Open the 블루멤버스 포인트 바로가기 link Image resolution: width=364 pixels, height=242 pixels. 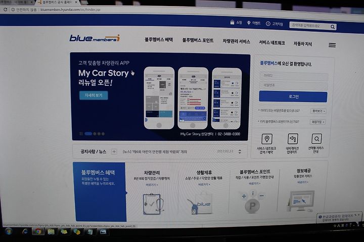(x=254, y=183)
